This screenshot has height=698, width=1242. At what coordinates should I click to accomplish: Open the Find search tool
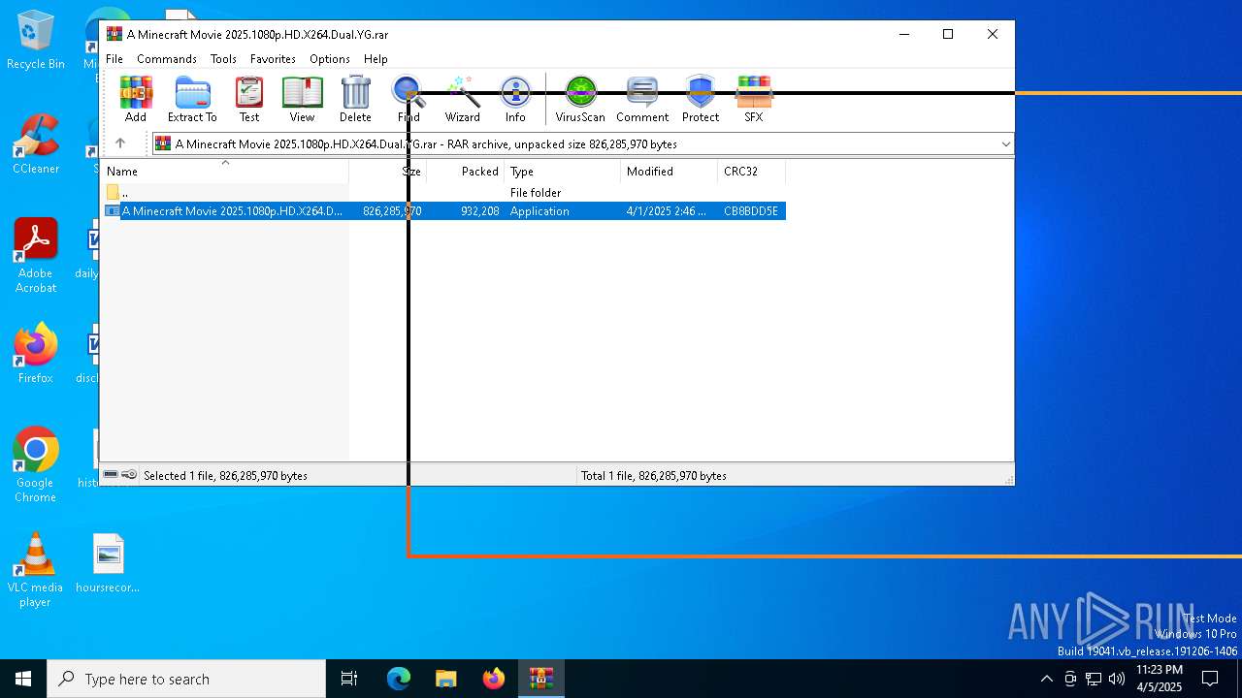pos(409,99)
